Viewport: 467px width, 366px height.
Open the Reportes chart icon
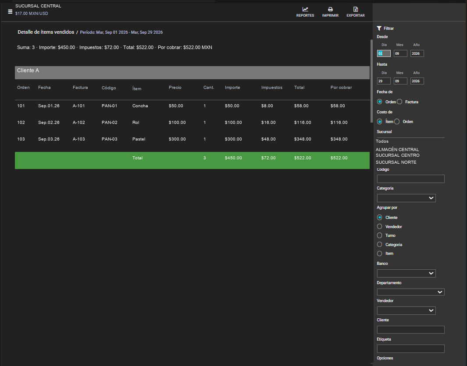coord(305,9)
